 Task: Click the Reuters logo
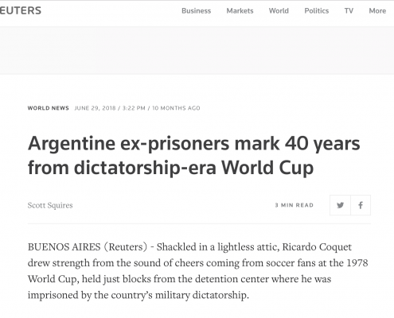click(21, 10)
